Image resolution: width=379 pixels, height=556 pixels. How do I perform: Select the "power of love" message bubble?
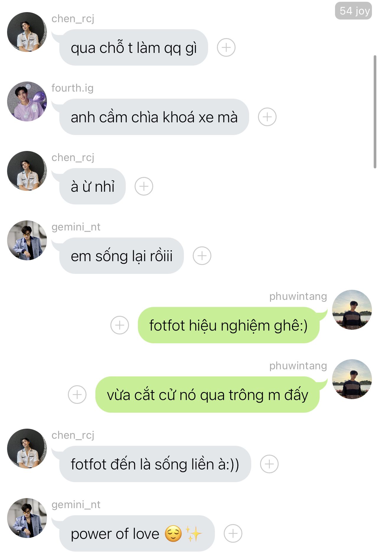[137, 533]
